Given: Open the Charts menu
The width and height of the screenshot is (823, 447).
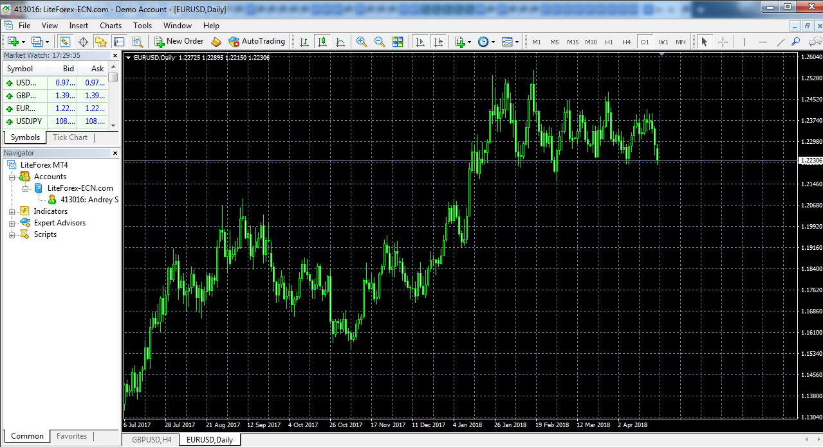Looking at the screenshot, I should coord(111,26).
